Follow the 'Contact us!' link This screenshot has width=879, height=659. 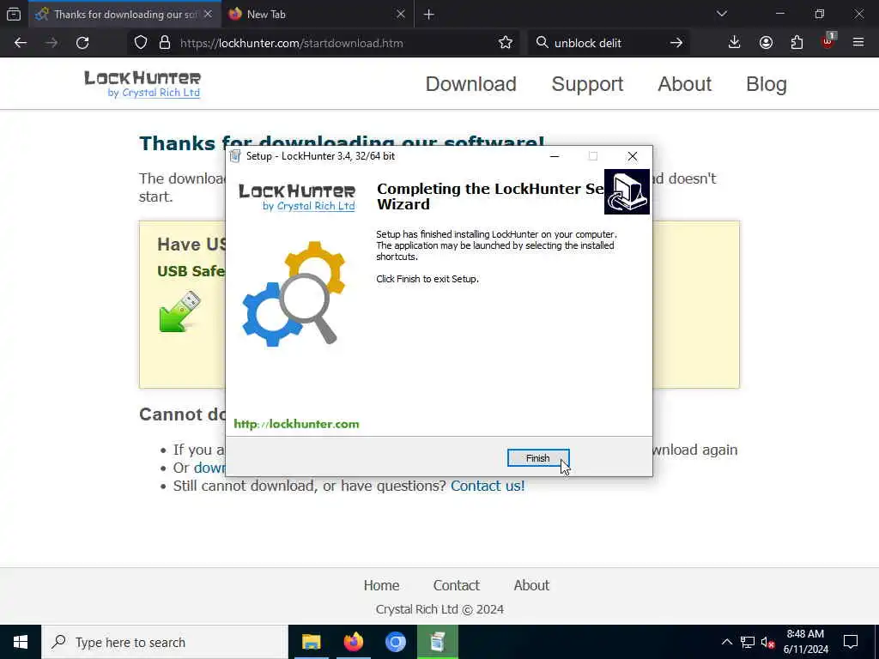pyautogui.click(x=488, y=486)
